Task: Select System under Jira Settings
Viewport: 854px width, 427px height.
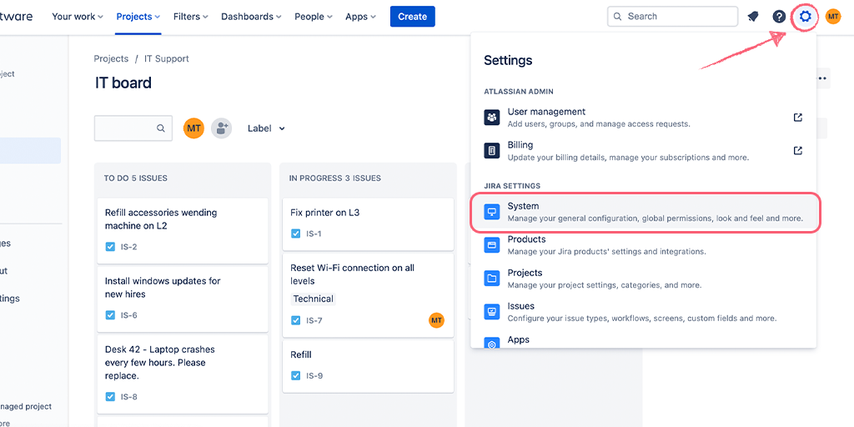Action: coord(646,212)
